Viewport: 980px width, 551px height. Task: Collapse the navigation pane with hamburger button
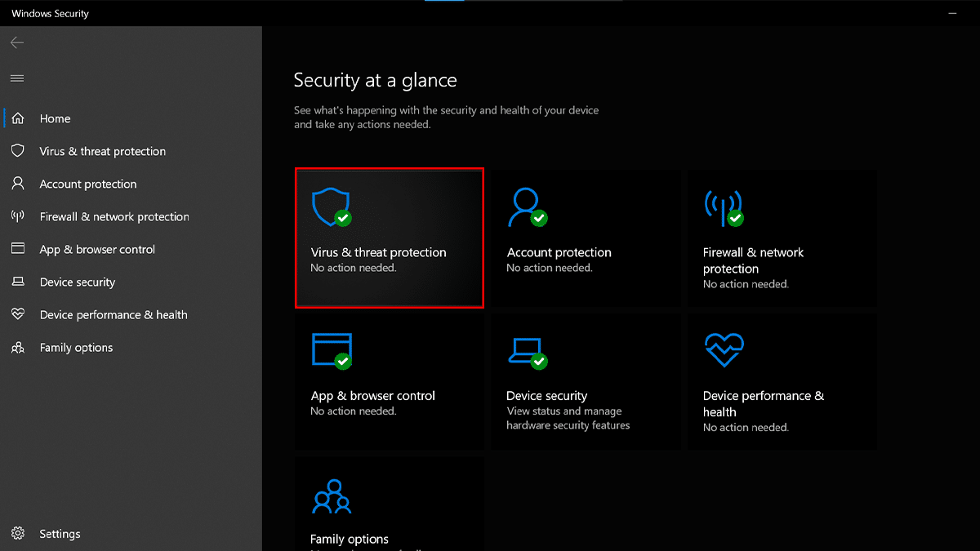[x=17, y=78]
